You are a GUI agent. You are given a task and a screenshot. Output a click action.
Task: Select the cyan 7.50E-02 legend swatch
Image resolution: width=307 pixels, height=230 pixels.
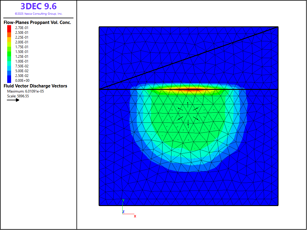9,66
